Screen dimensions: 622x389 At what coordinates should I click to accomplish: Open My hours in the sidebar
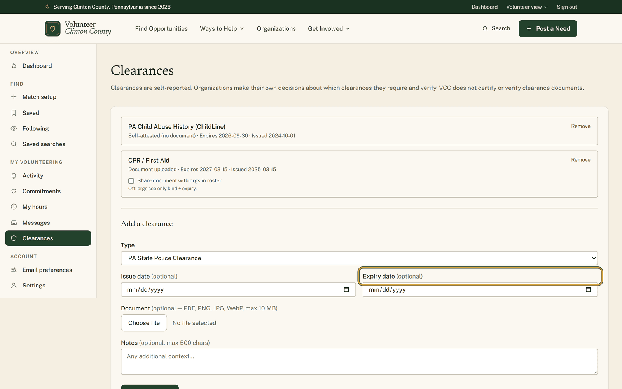(48, 207)
